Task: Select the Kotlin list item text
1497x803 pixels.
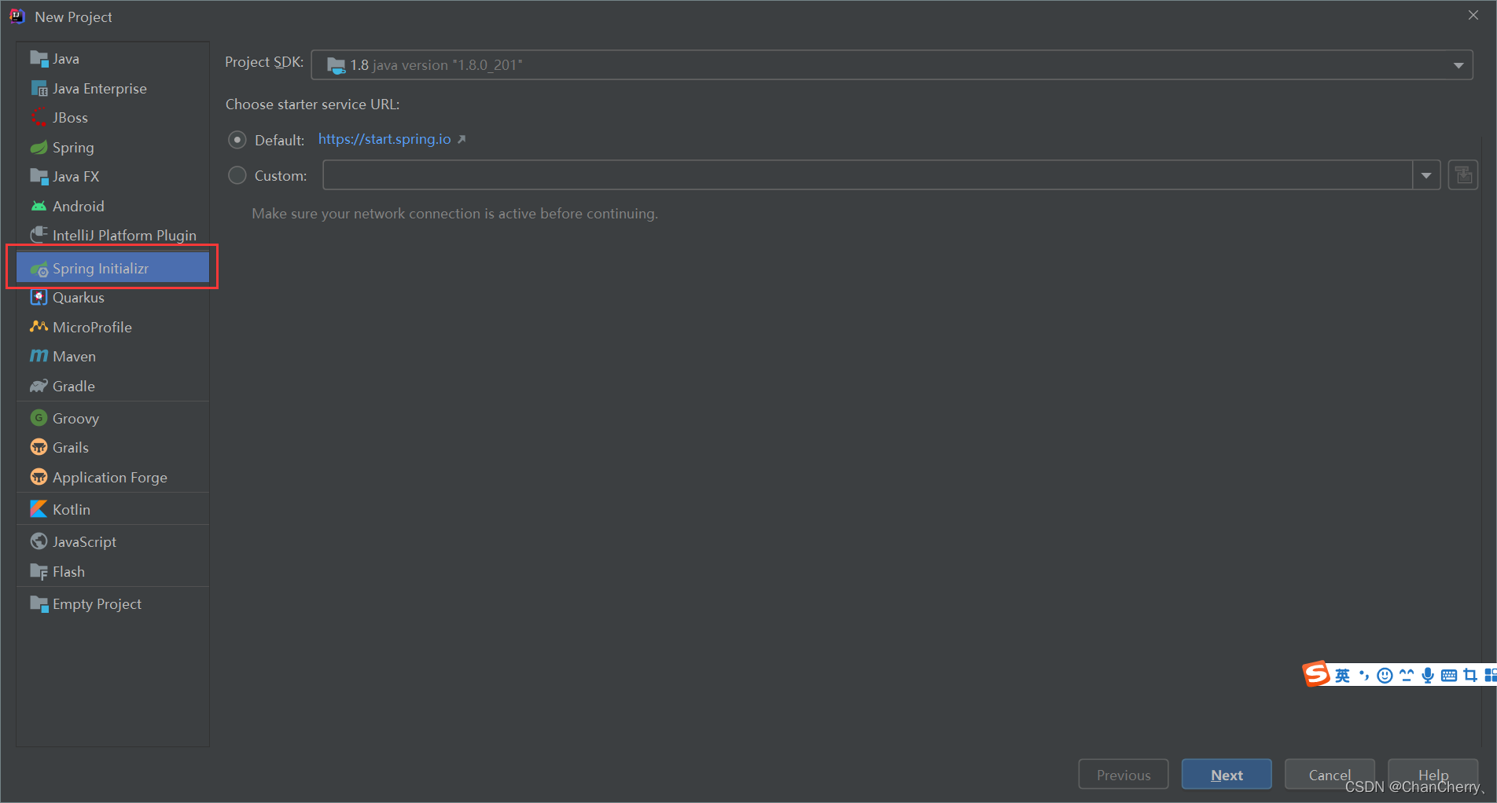Action: coord(72,509)
